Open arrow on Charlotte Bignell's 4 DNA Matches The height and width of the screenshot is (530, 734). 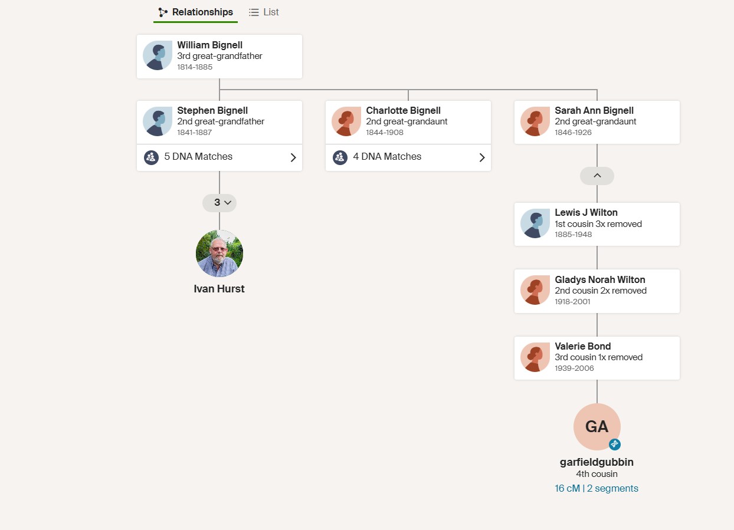click(x=481, y=157)
